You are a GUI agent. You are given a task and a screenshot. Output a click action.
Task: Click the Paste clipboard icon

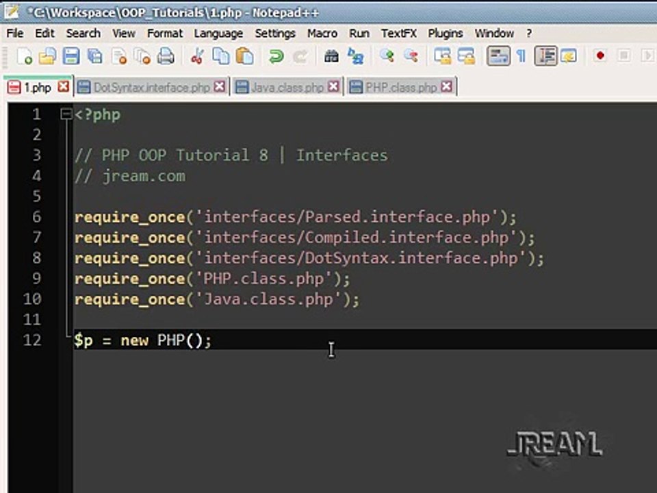coord(245,55)
